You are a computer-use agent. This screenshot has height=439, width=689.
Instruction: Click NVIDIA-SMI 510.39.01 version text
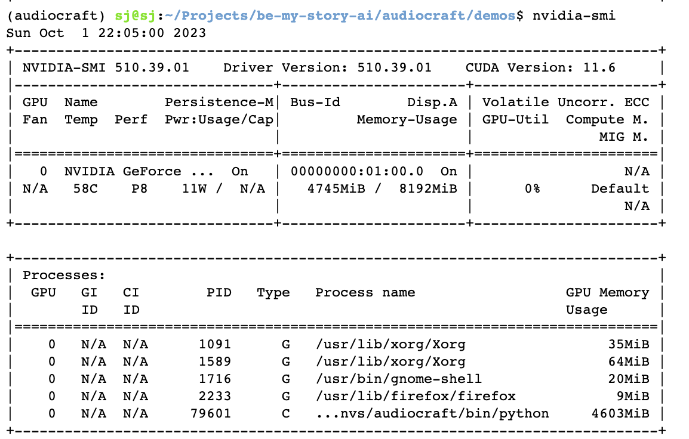point(106,68)
